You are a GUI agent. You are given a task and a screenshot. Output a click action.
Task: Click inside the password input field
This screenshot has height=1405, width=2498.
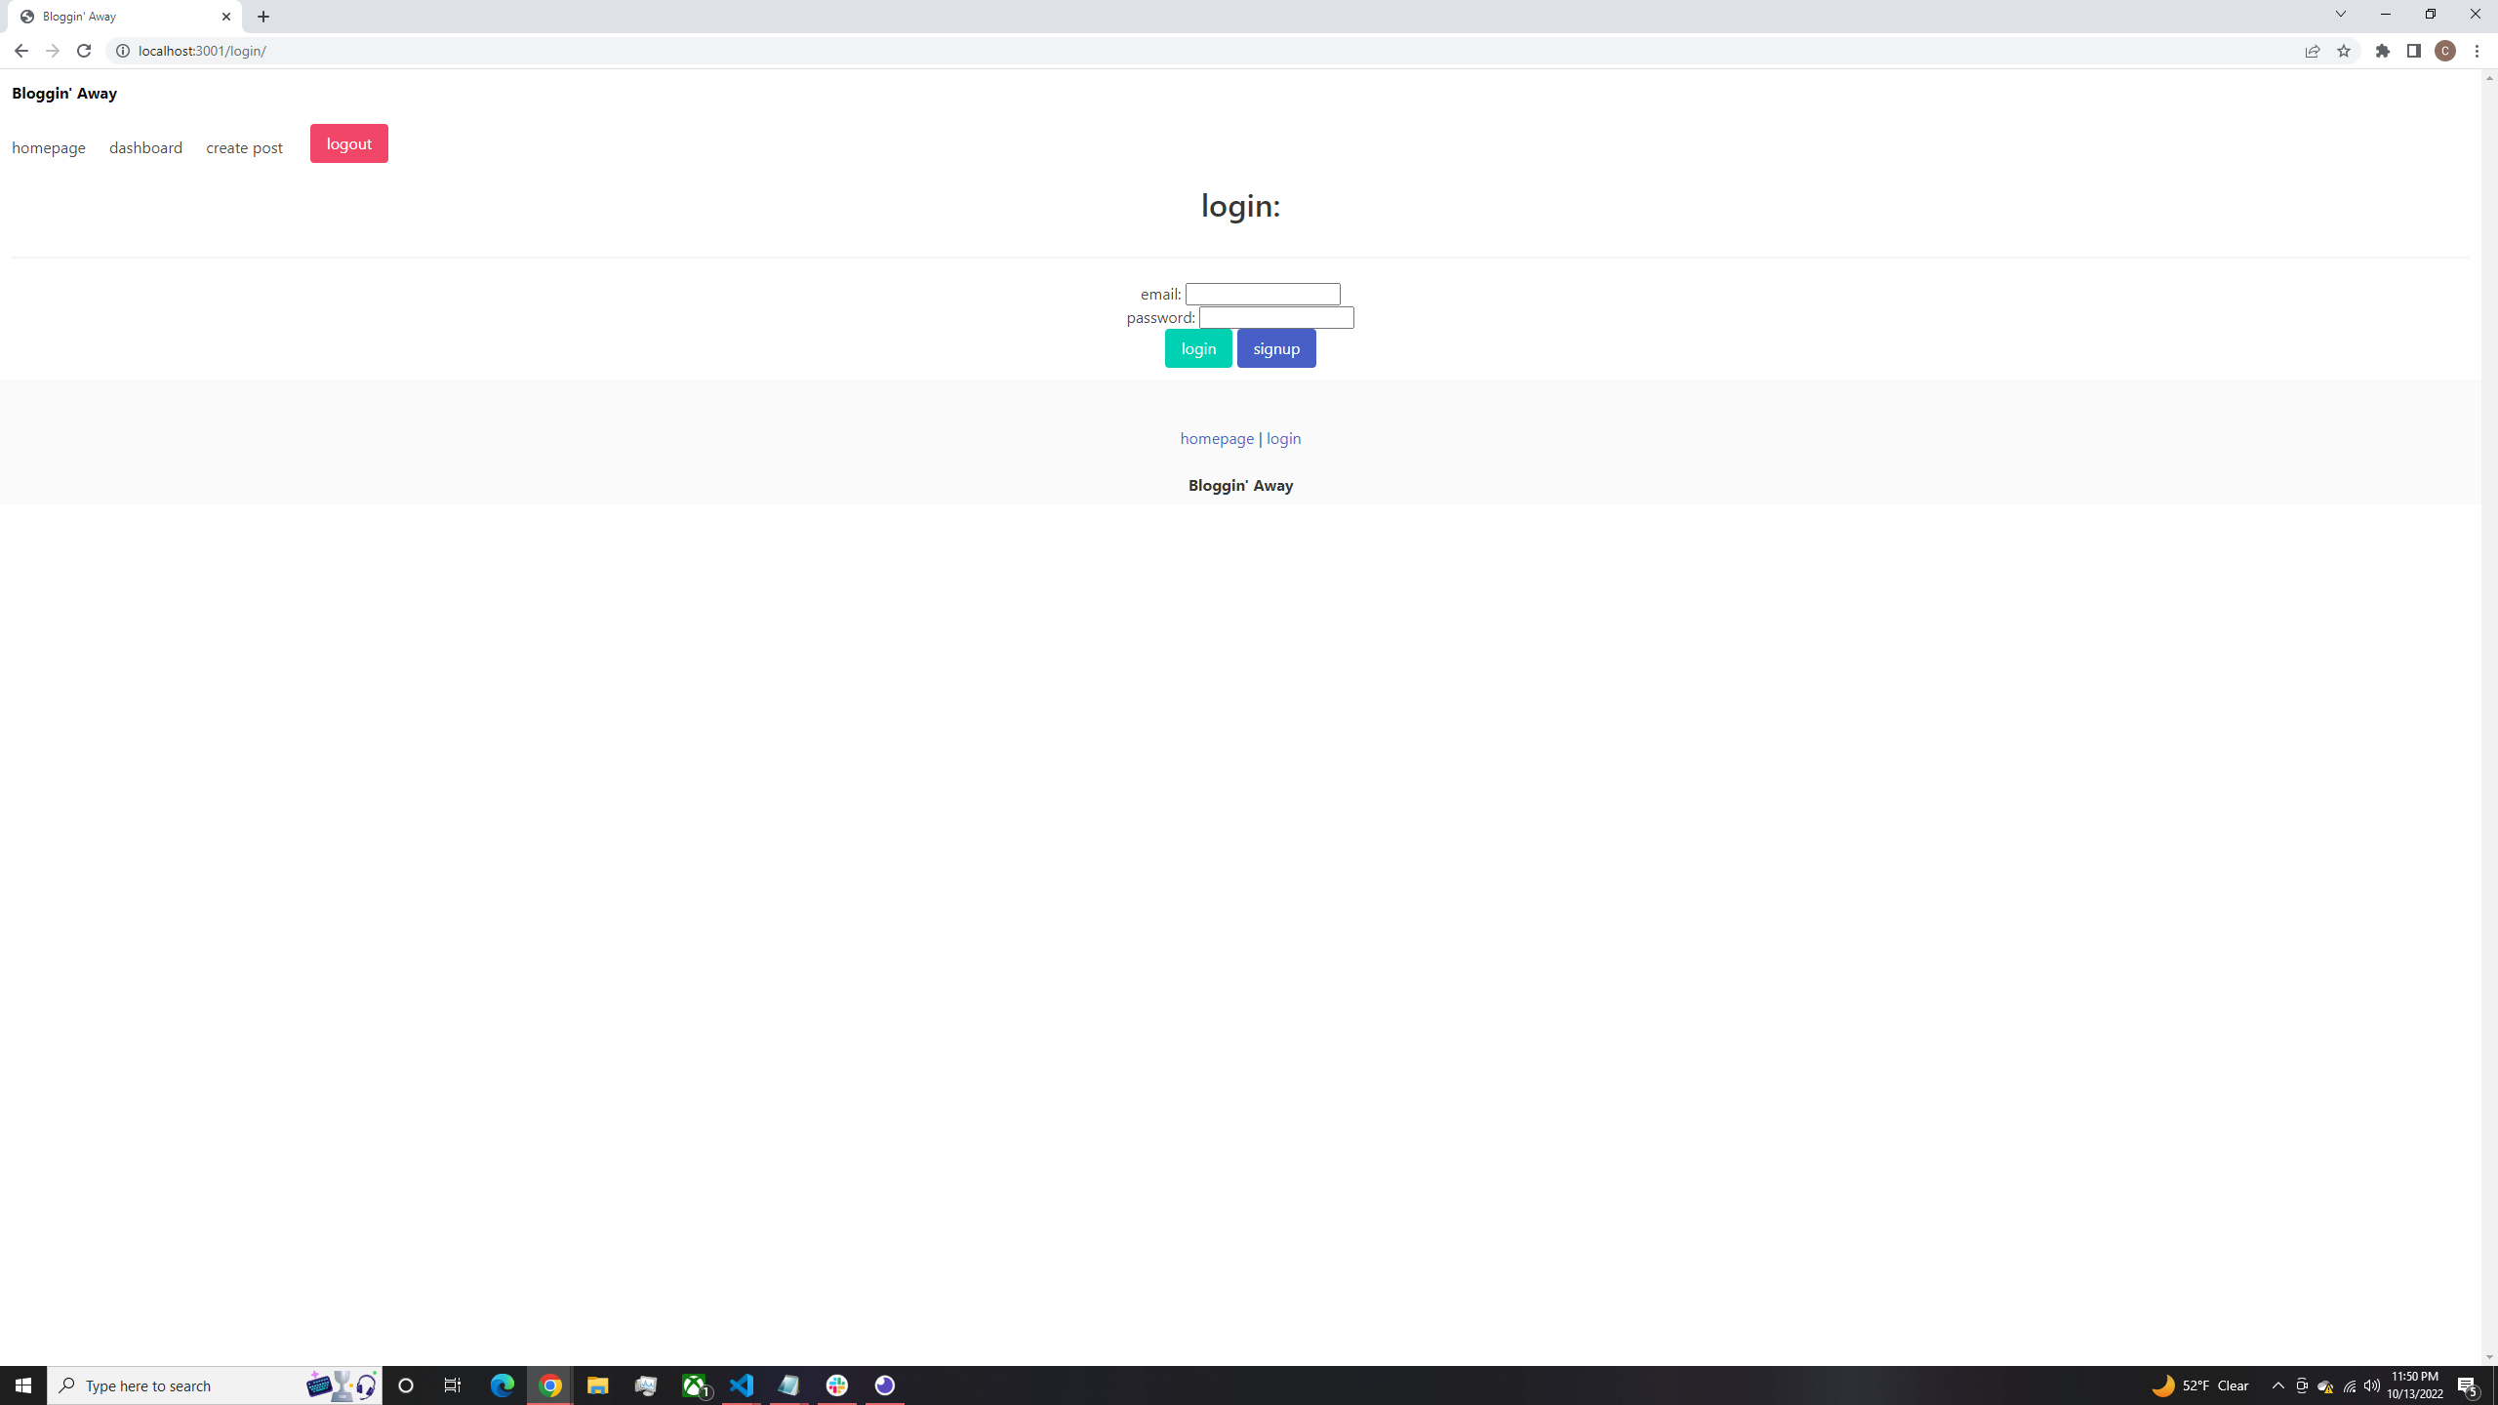[1275, 317]
